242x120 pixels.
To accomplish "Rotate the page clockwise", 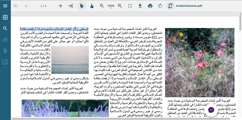I will [160, 6].
